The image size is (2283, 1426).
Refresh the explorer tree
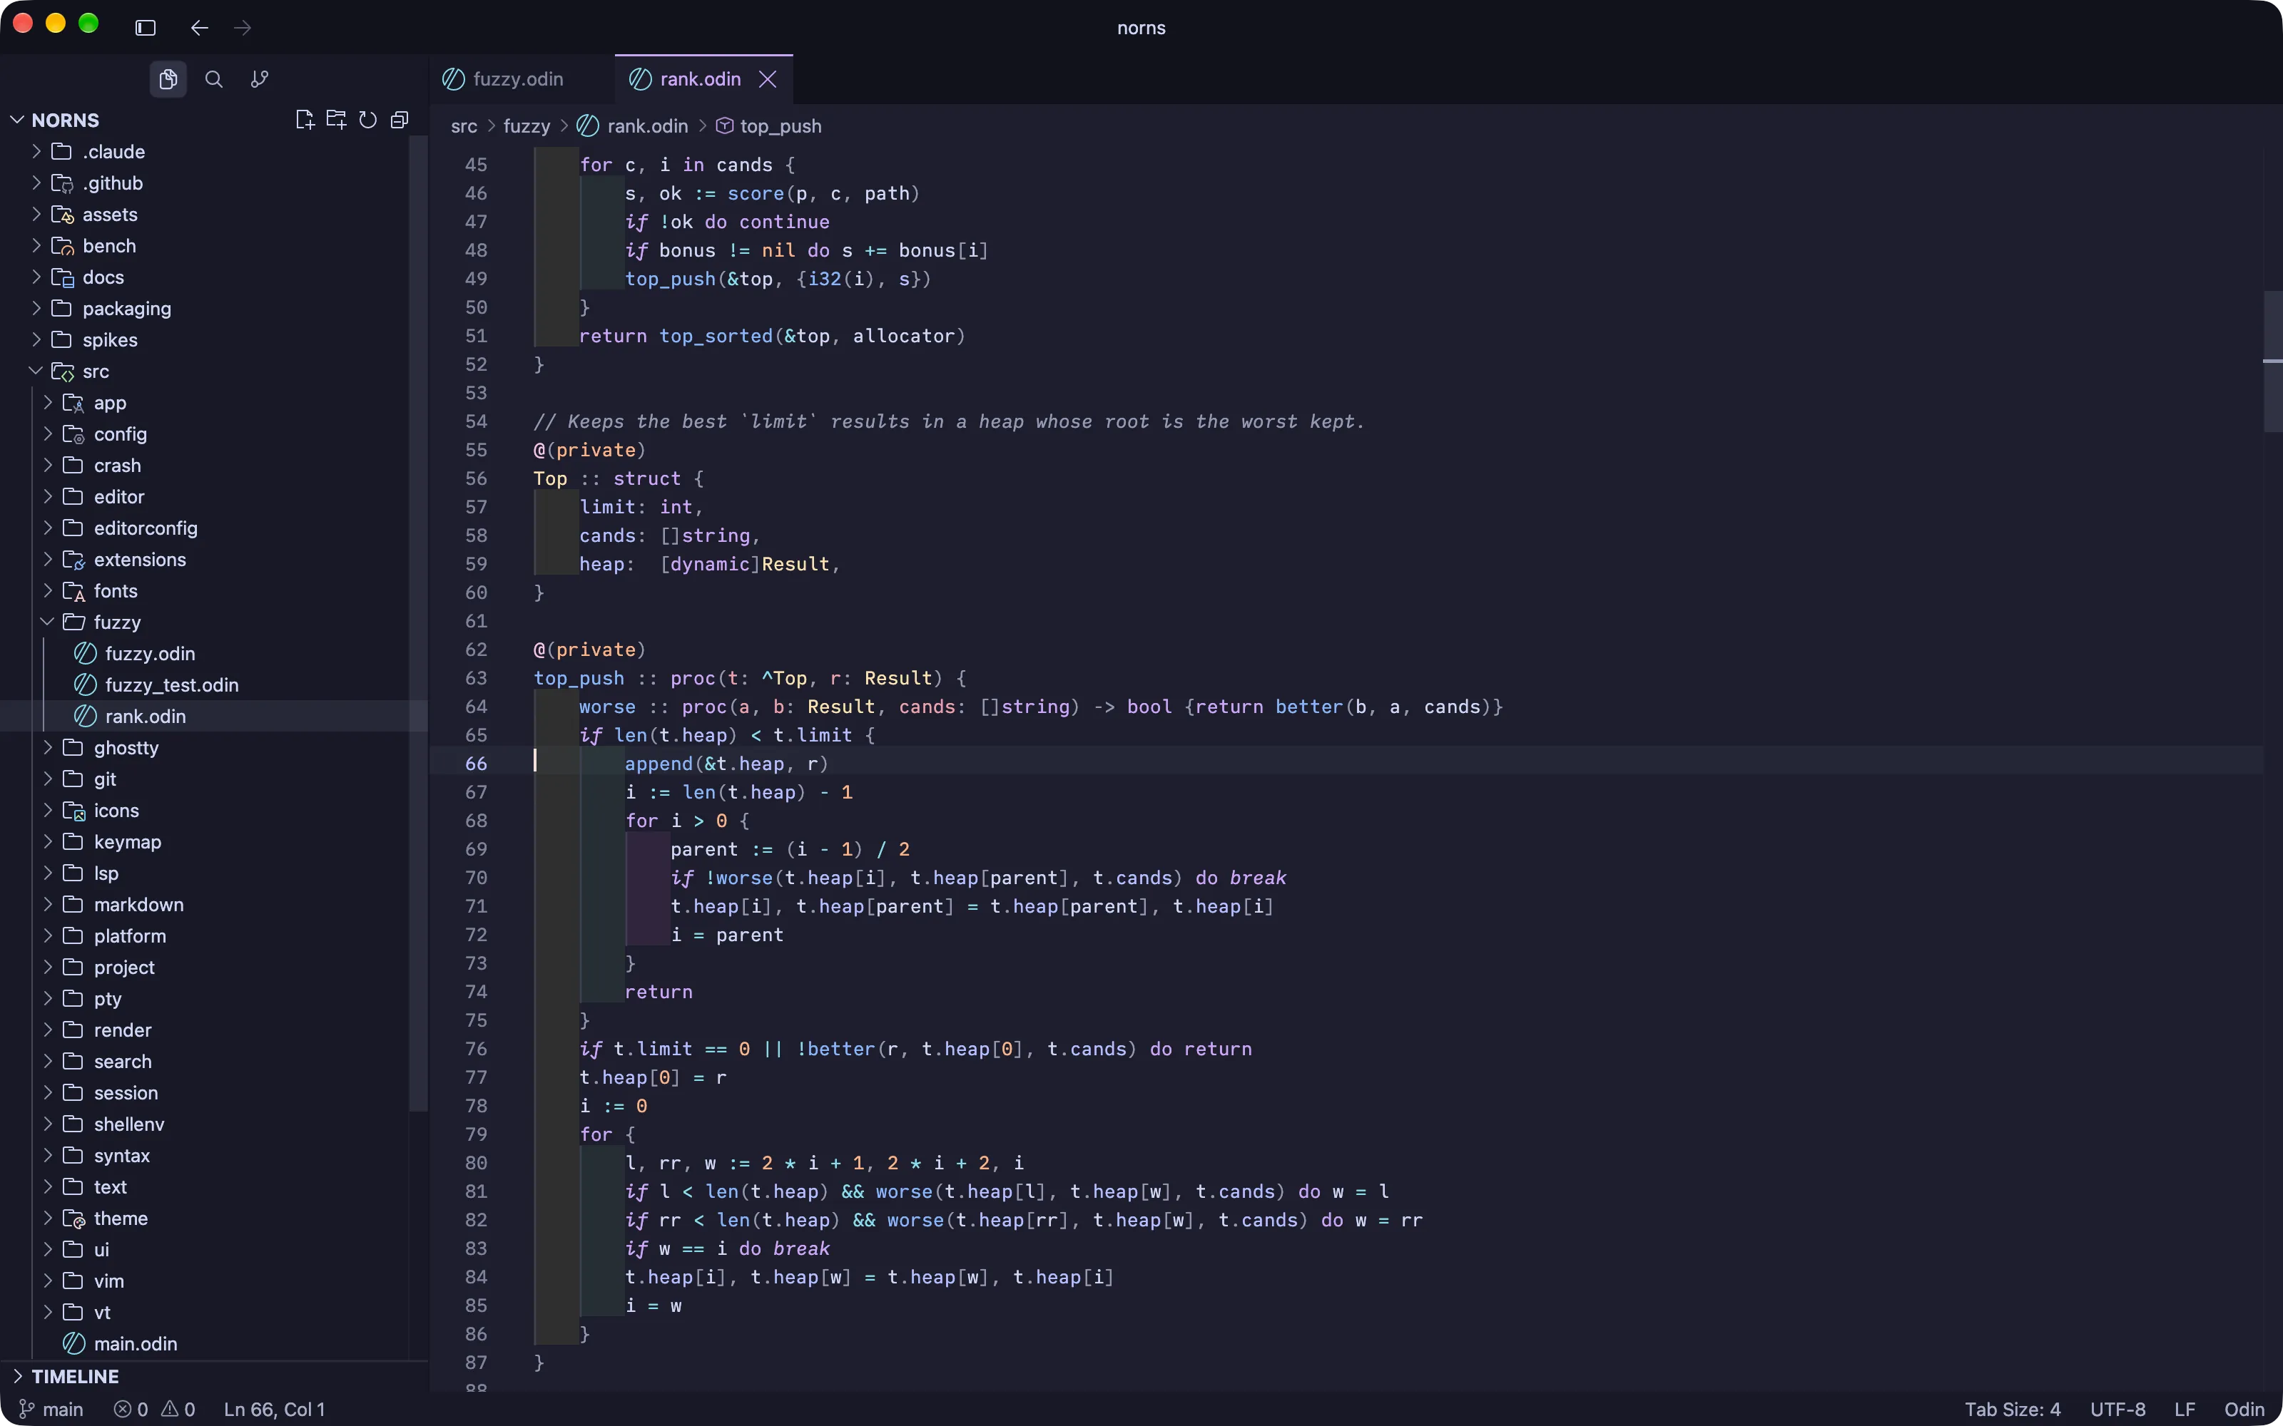368,120
